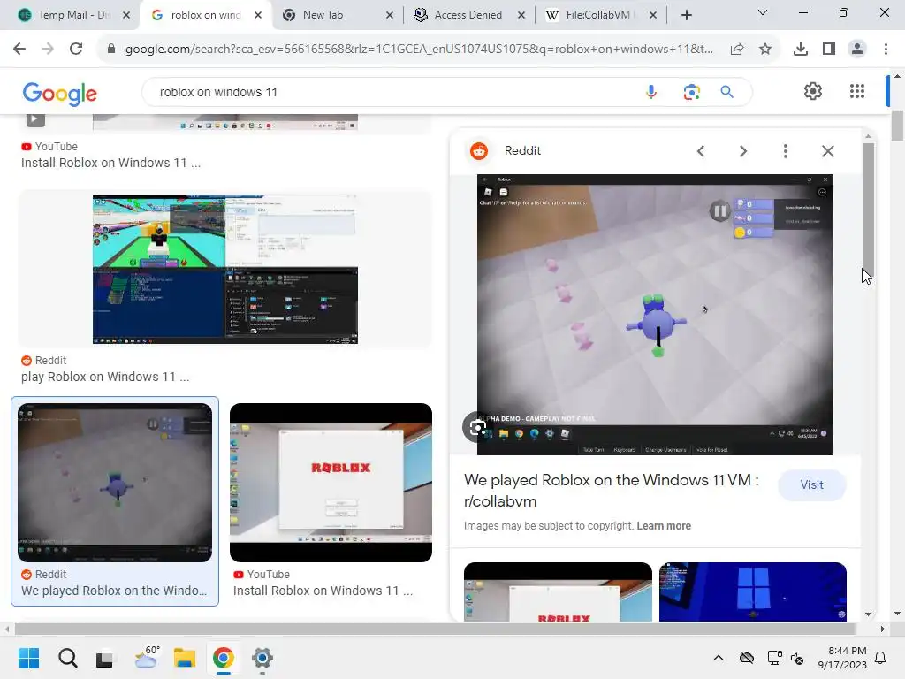Toggle Chrome side panel icon
This screenshot has height=679, width=905.
click(x=829, y=50)
